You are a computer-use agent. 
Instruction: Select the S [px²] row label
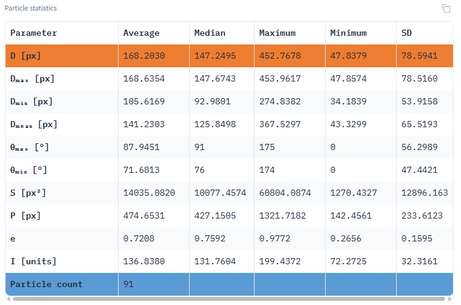coord(28,193)
